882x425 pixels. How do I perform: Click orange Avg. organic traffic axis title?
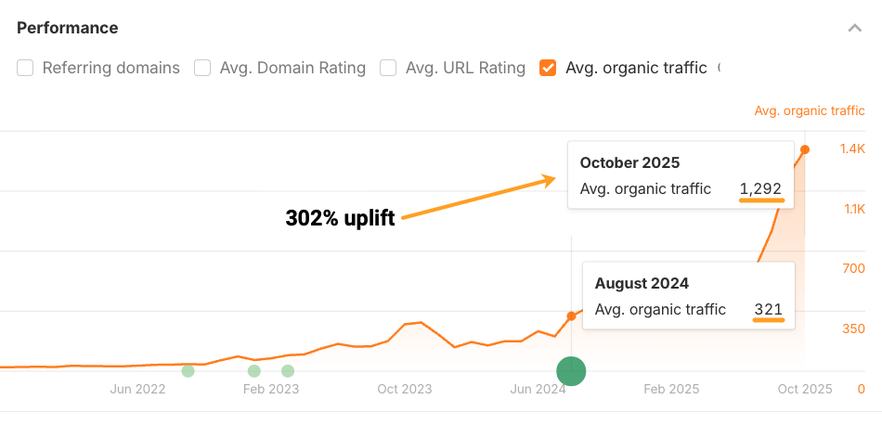(x=809, y=110)
